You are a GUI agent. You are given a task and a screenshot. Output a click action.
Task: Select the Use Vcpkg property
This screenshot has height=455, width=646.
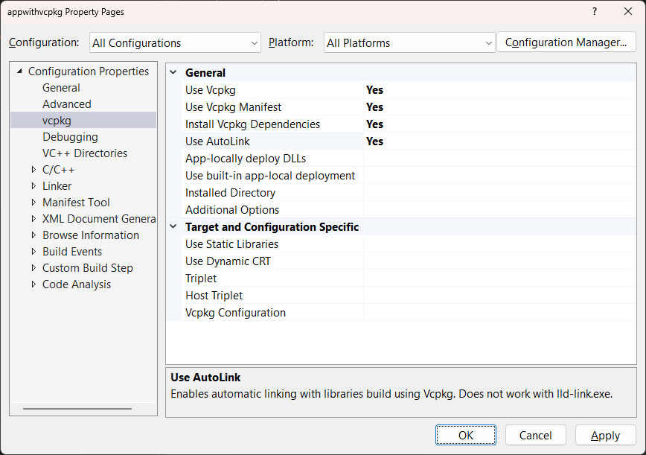point(211,90)
